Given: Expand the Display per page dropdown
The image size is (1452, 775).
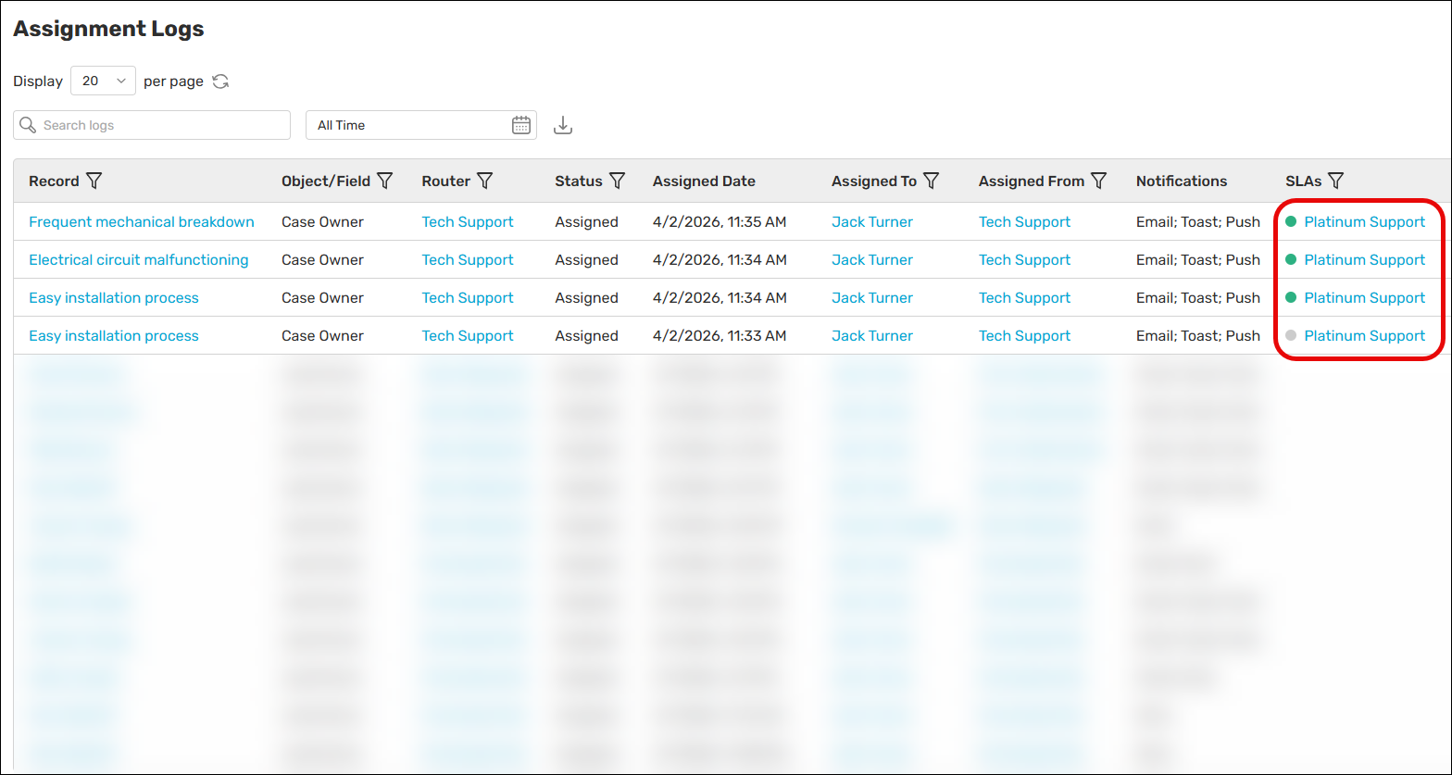Looking at the screenshot, I should [x=103, y=81].
